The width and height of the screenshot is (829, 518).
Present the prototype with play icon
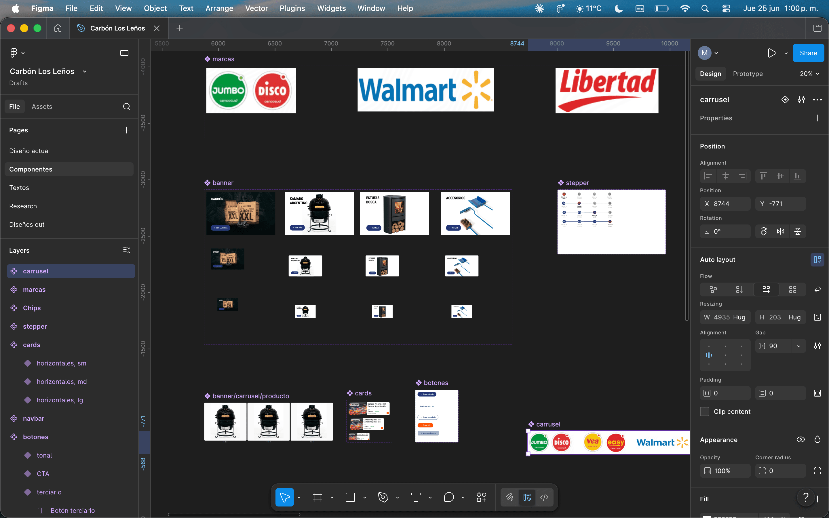pos(772,53)
